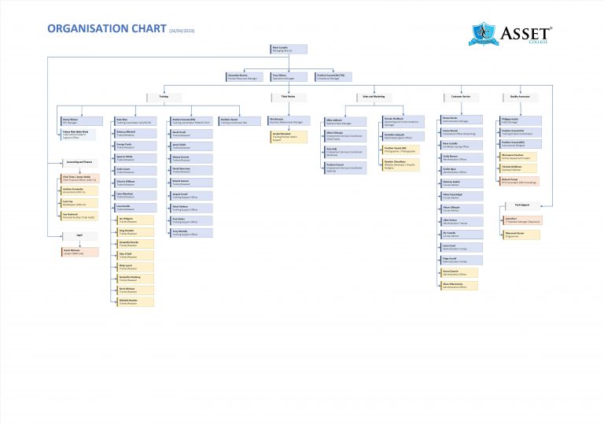Click the Administration Manager box
The width and height of the screenshot is (604, 425).
(x=459, y=120)
